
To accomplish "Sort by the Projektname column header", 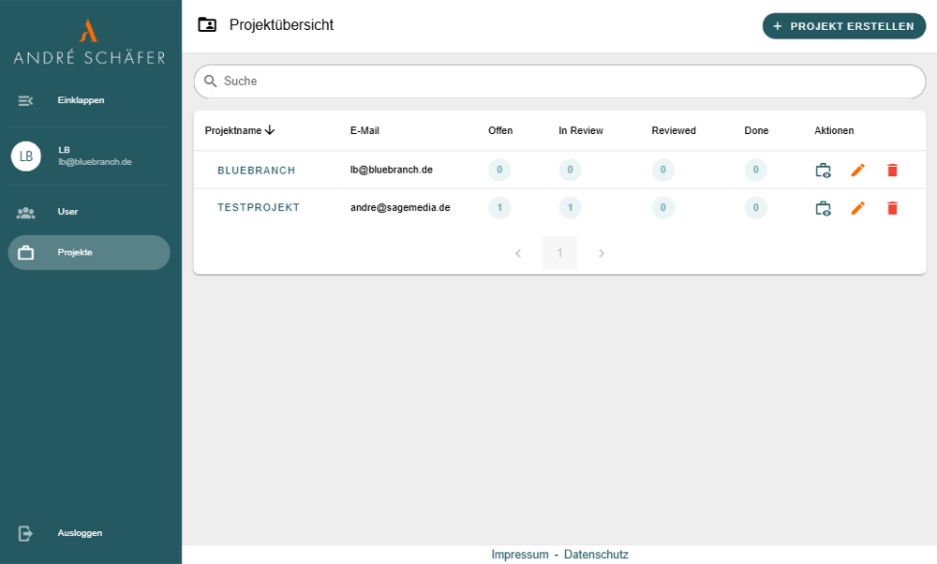I will [x=240, y=130].
